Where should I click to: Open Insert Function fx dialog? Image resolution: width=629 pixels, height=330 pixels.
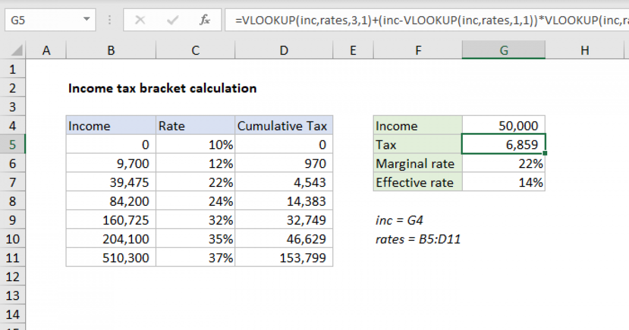click(205, 20)
